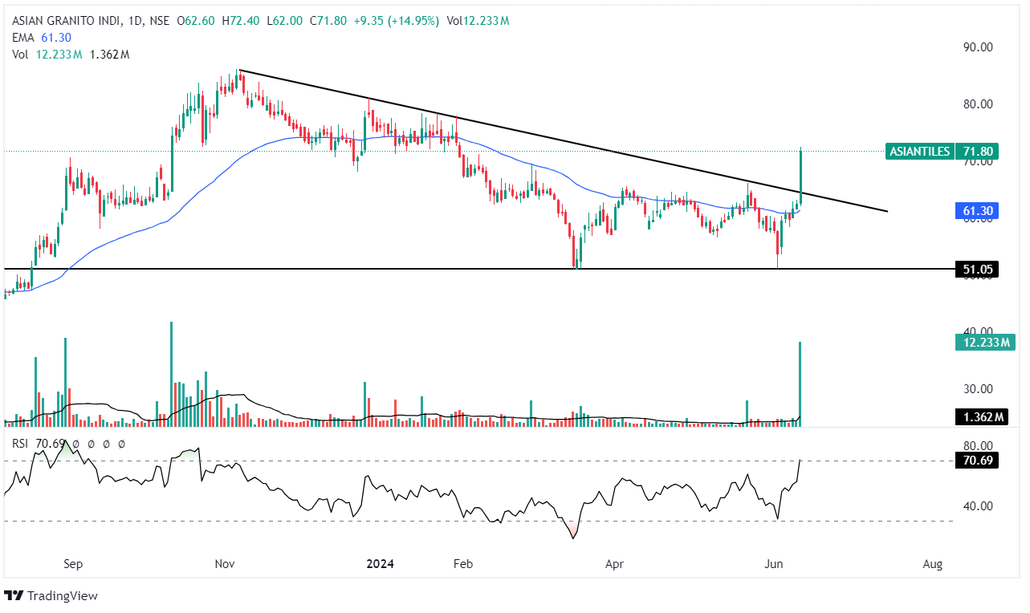Click the green 12.233M volume axis label

[x=984, y=343]
